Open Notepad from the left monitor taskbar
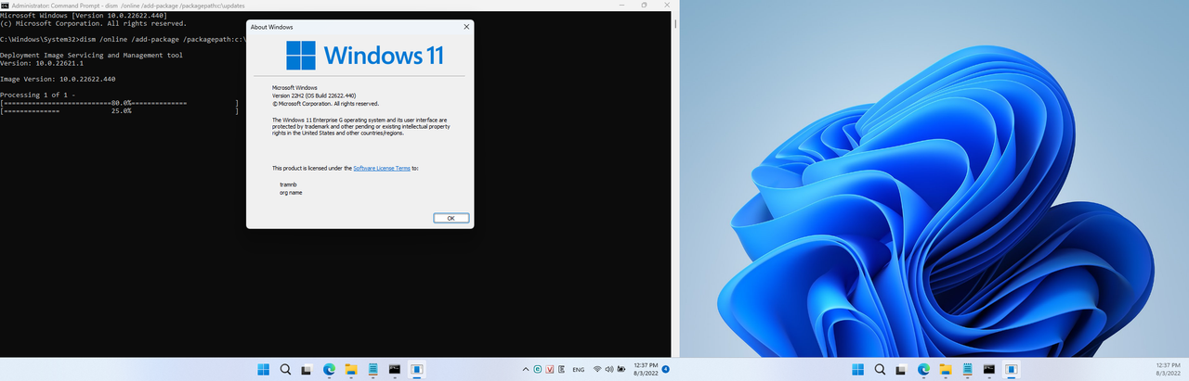 [372, 369]
